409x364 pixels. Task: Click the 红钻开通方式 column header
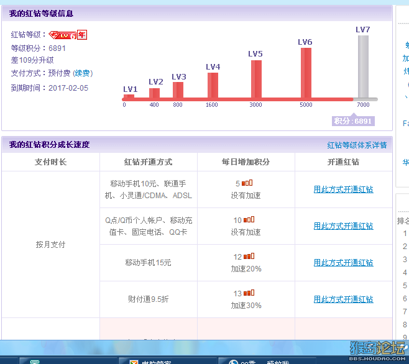tap(148, 162)
